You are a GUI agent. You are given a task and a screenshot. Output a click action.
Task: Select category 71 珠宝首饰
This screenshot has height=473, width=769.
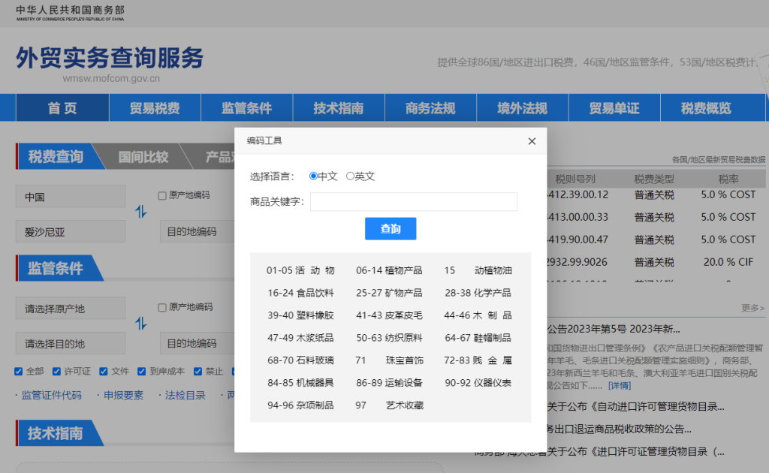point(389,360)
